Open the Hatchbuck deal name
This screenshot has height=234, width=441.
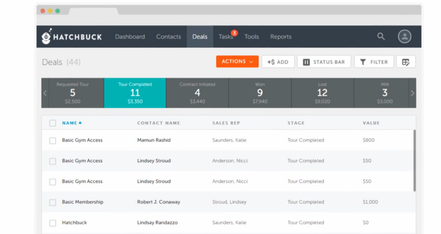click(x=74, y=223)
